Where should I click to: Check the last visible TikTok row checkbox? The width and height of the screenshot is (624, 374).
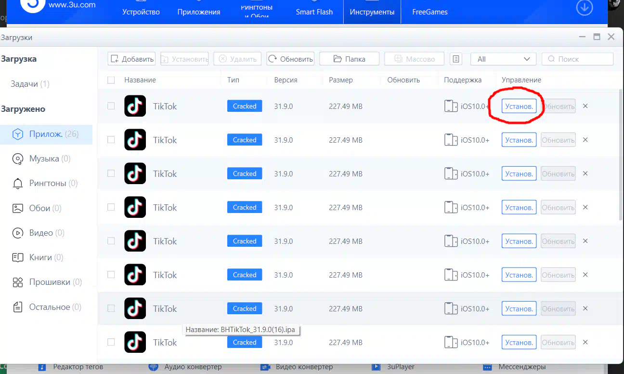tap(111, 342)
